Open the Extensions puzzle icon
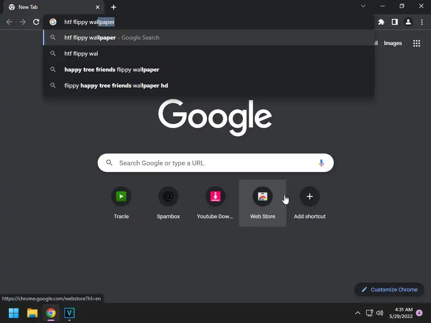Screen dimensions: 431x323 (381, 22)
